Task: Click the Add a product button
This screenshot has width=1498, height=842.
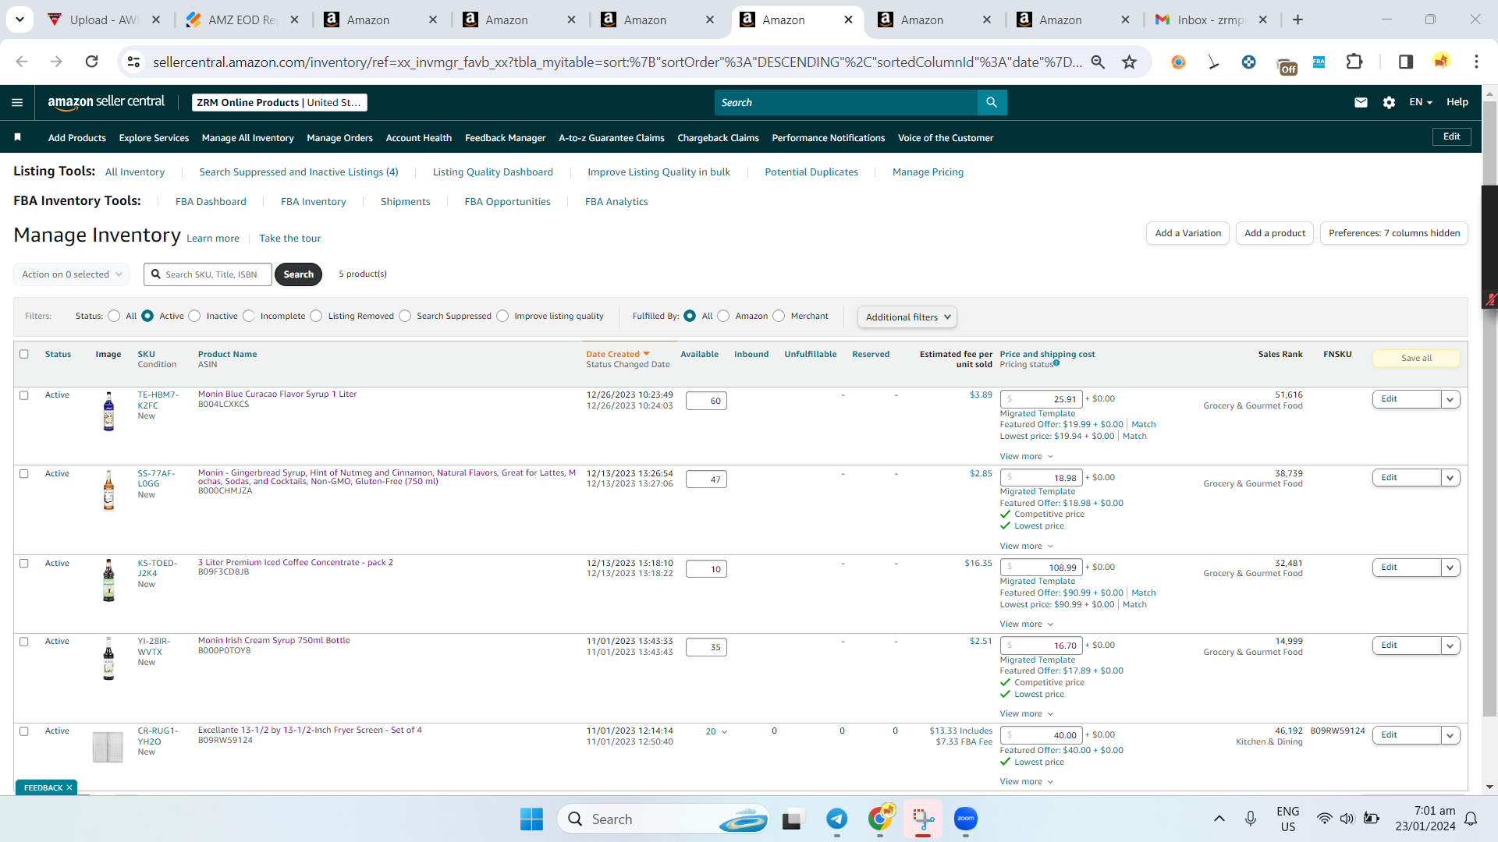Action: pos(1275,233)
